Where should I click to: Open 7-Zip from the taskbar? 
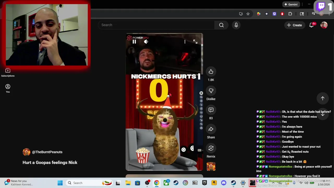(195, 183)
